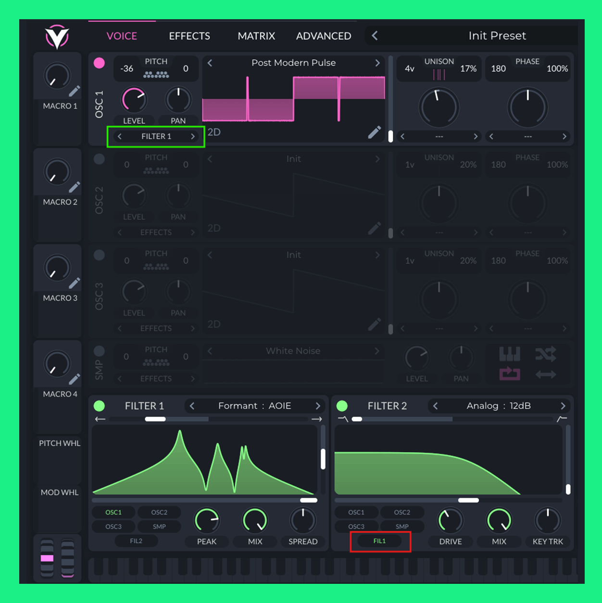Click the Macro 1 pencil edit icon
This screenshot has width=602, height=603.
pos(75,91)
